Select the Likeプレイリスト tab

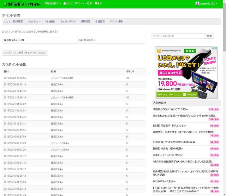point(67,21)
